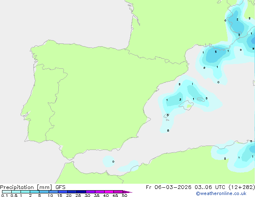Image resolution: width=255 pixels, height=197 pixels.
Task: Click the '35' legend scale label
Action: [x=97, y=195]
